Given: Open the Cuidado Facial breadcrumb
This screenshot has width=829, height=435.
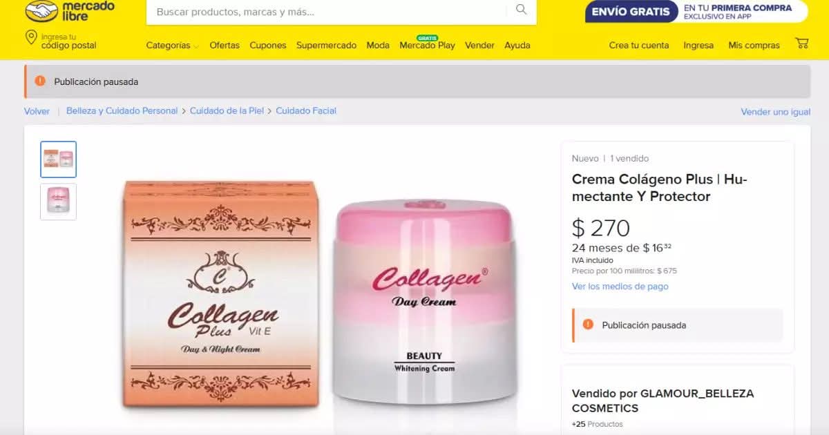Looking at the screenshot, I should coord(306,111).
